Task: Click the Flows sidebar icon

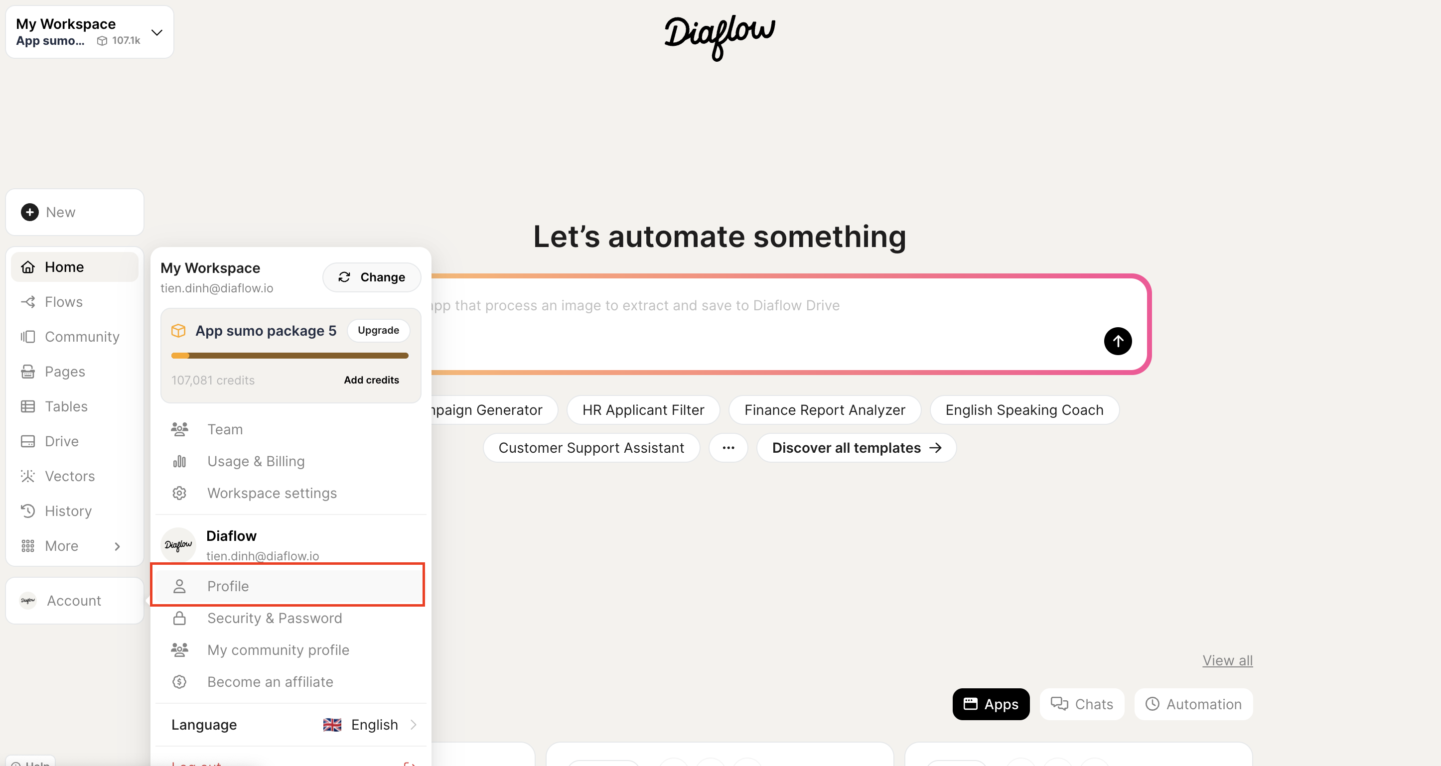Action: tap(28, 302)
